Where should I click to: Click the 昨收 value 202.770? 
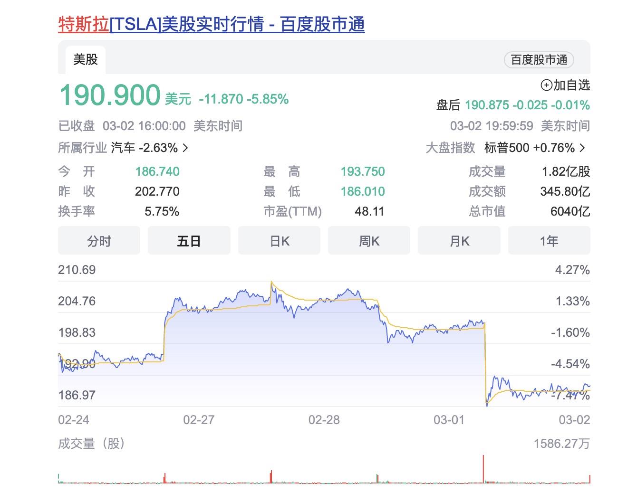pyautogui.click(x=157, y=191)
